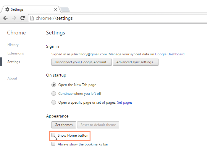Screen dimensions: 207x154
Task: Select Open a specific page radio button
Action: click(54, 102)
